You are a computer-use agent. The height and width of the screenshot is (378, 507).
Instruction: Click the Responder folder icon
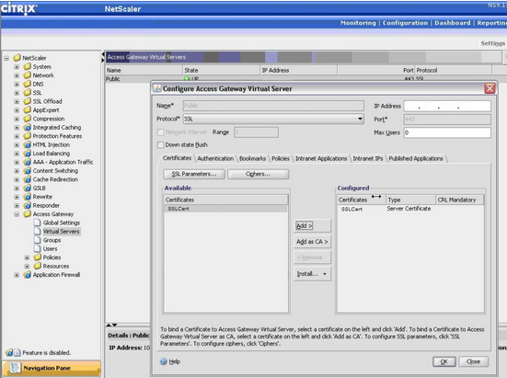28,205
